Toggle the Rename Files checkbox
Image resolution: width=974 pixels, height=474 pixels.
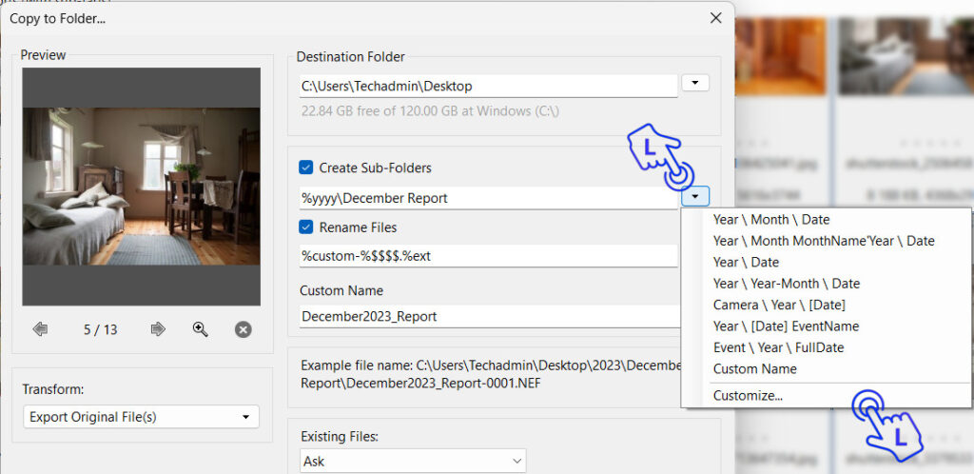(x=306, y=227)
